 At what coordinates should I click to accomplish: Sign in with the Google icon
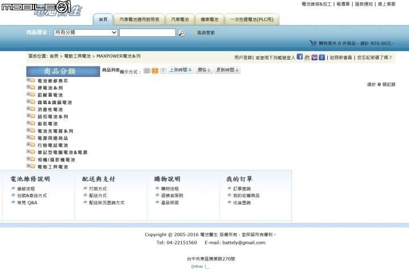(322, 57)
